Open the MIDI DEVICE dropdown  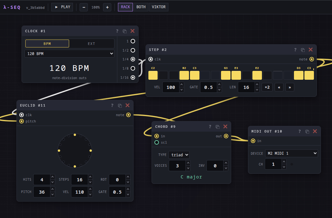click(291, 153)
